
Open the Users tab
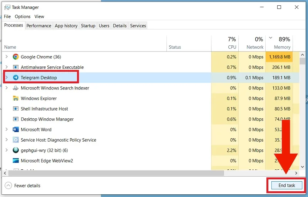click(104, 26)
